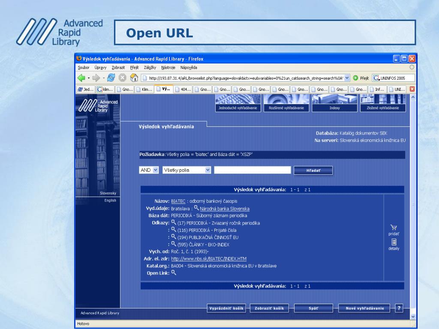Open Rozšírené vyhľadávanie search mode
439x329 pixels.
click(286, 103)
